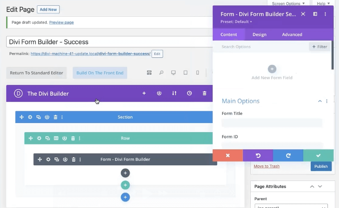Click Build On The Front End
This screenshot has width=339, height=208.
pos(100,73)
